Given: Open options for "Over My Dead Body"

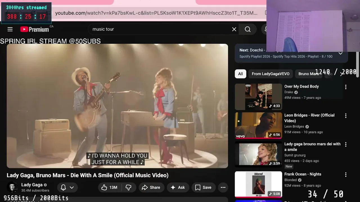Looking at the screenshot, I should 346,87.
